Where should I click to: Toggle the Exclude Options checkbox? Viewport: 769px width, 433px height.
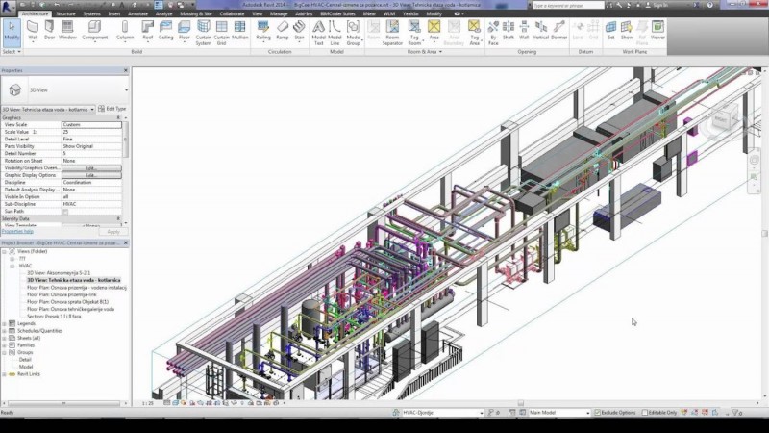pos(597,413)
